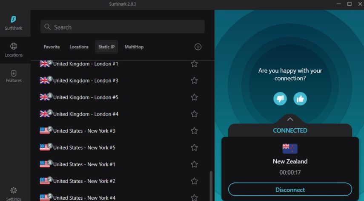Viewport: 364px width, 201px height.
Task: Click the server list scrollbar thumb
Action: click(x=211, y=186)
